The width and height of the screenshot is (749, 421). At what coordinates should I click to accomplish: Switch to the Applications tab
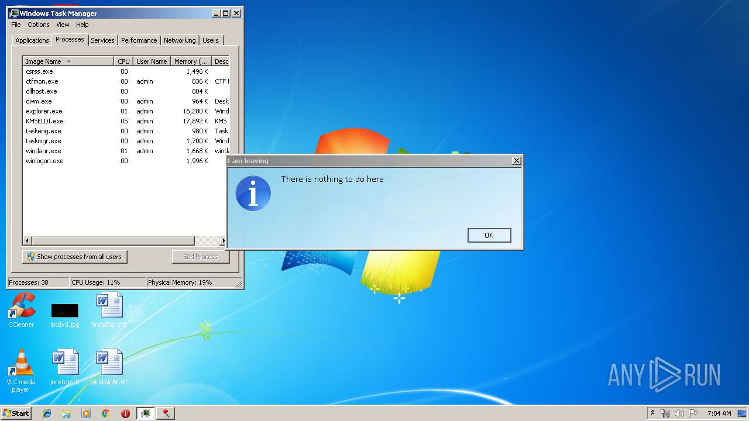pyautogui.click(x=32, y=40)
